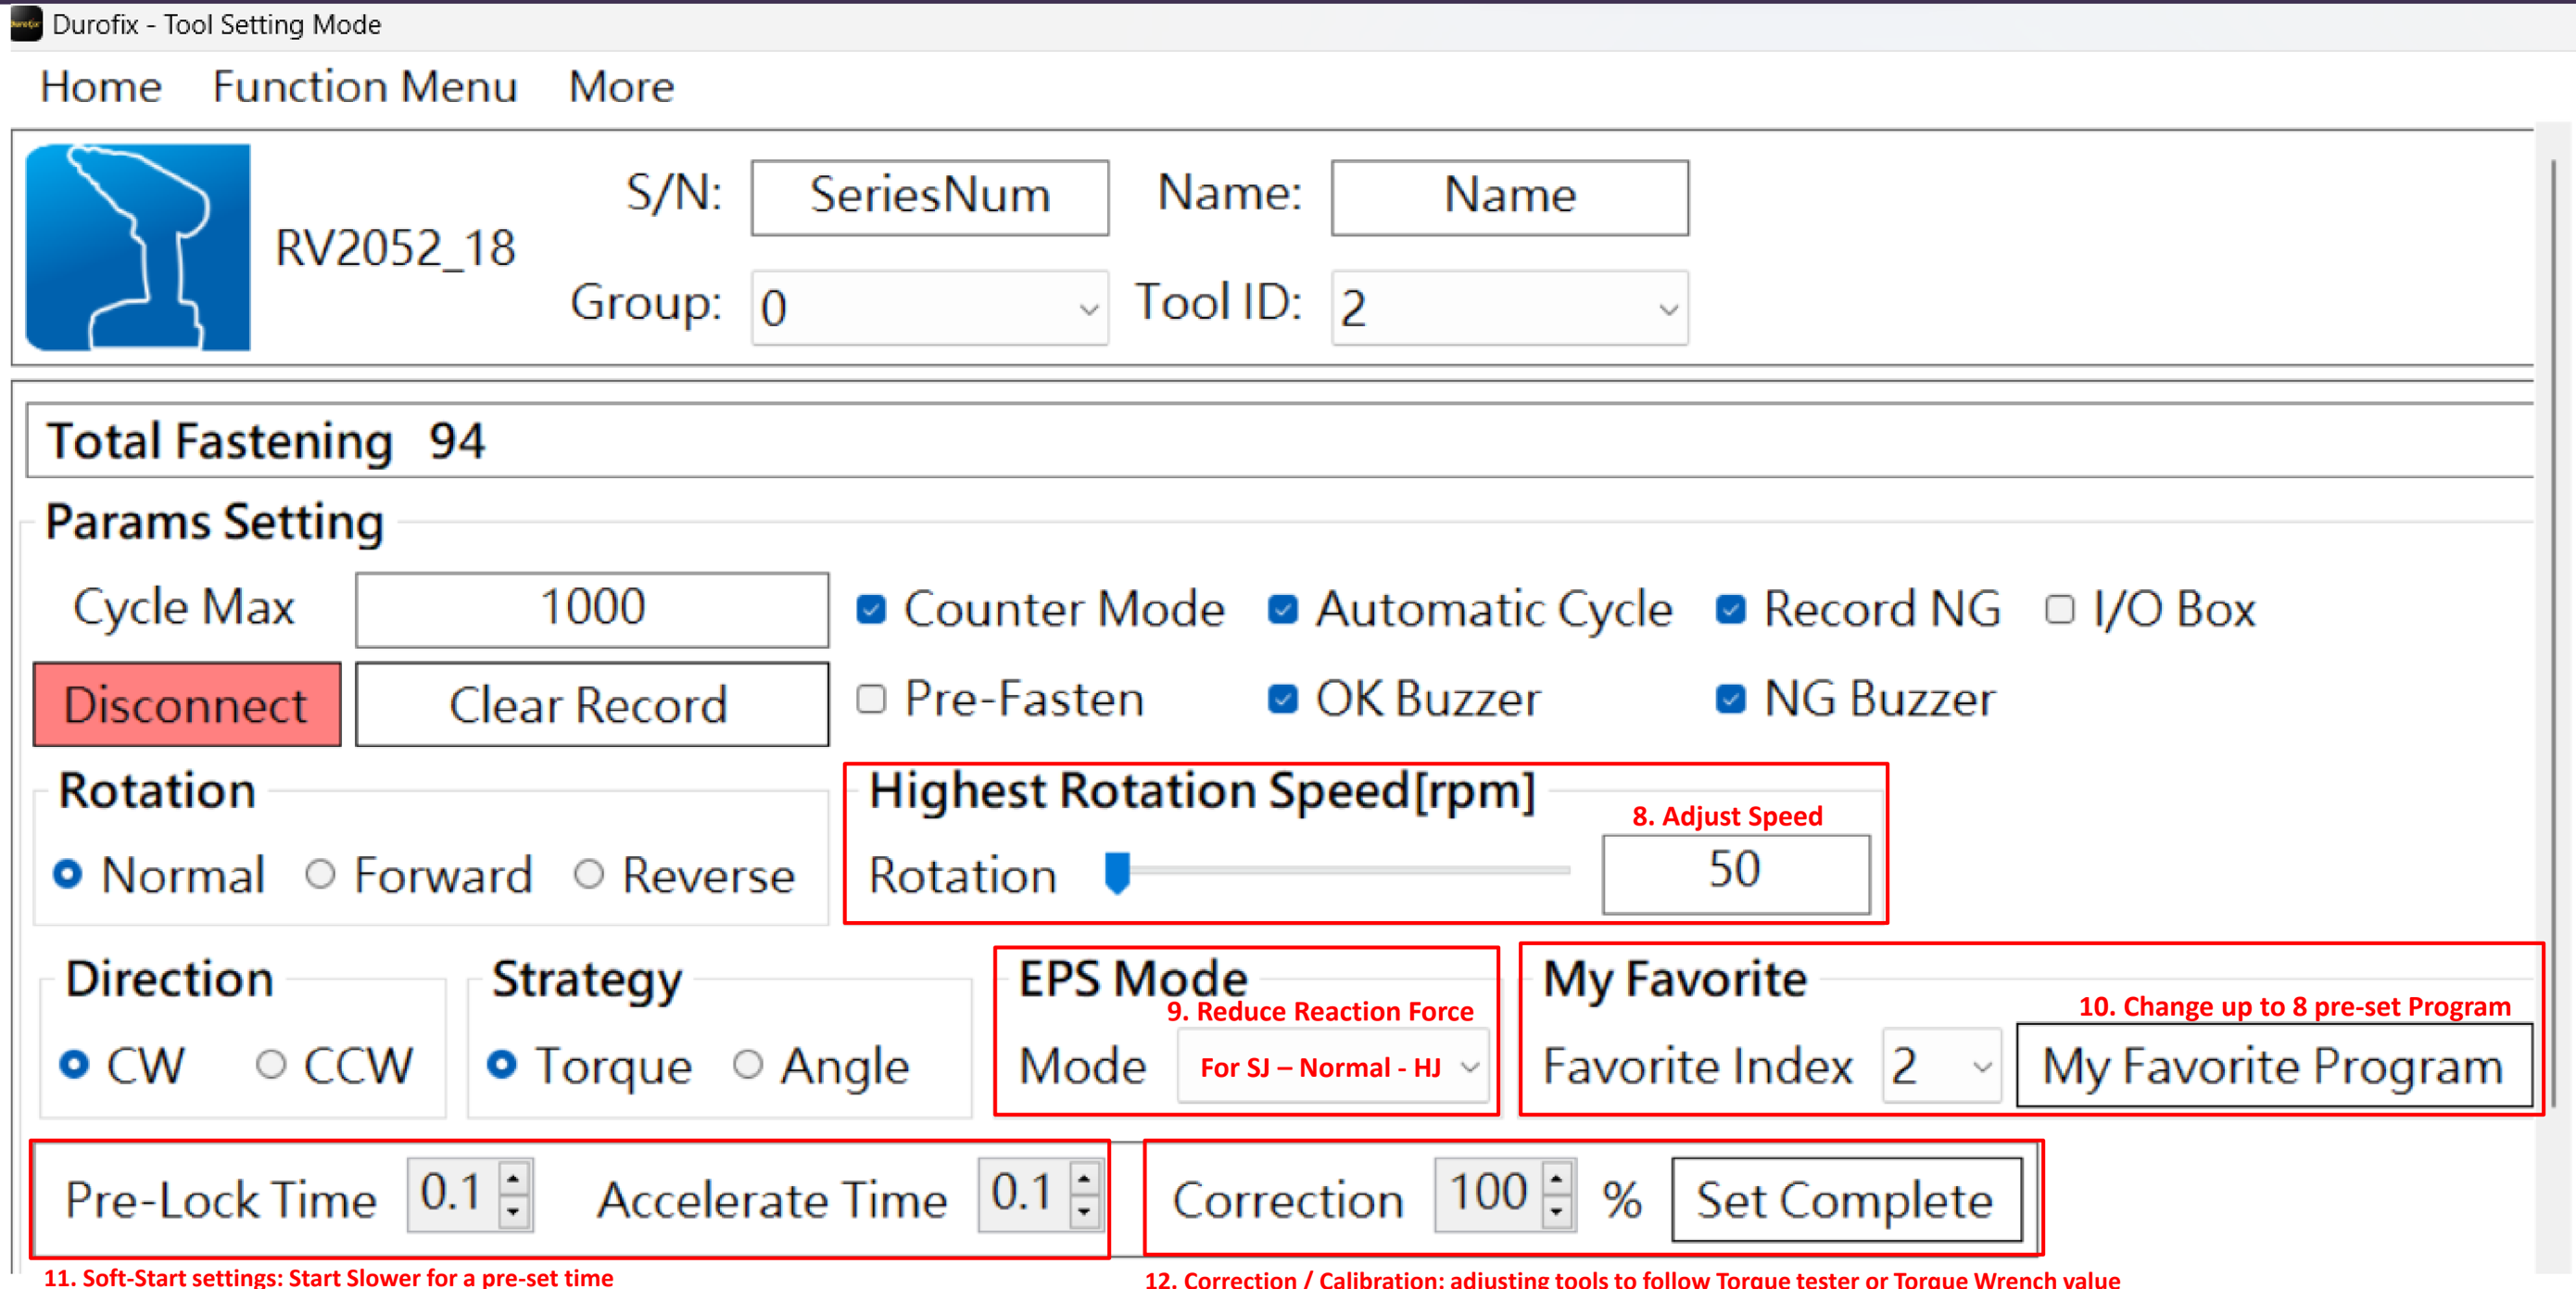Open the More menu
The image size is (2576, 1289).
pyautogui.click(x=621, y=87)
